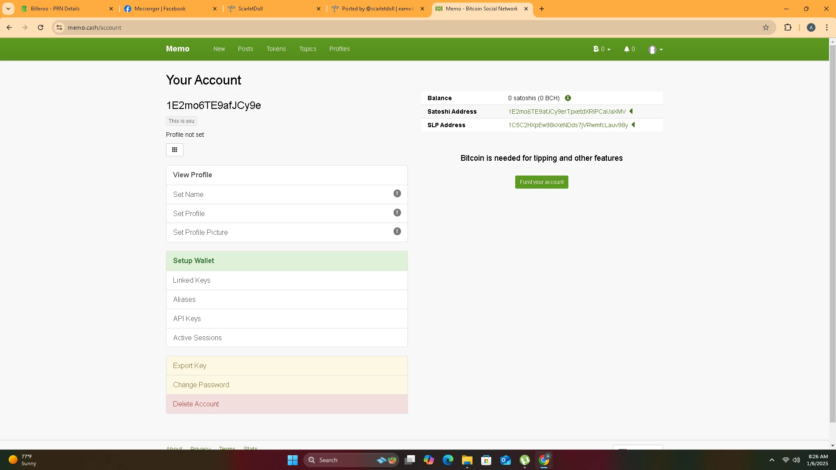Image resolution: width=836 pixels, height=470 pixels.
Task: Open the tab search dropdown arrow
Action: [x=8, y=9]
